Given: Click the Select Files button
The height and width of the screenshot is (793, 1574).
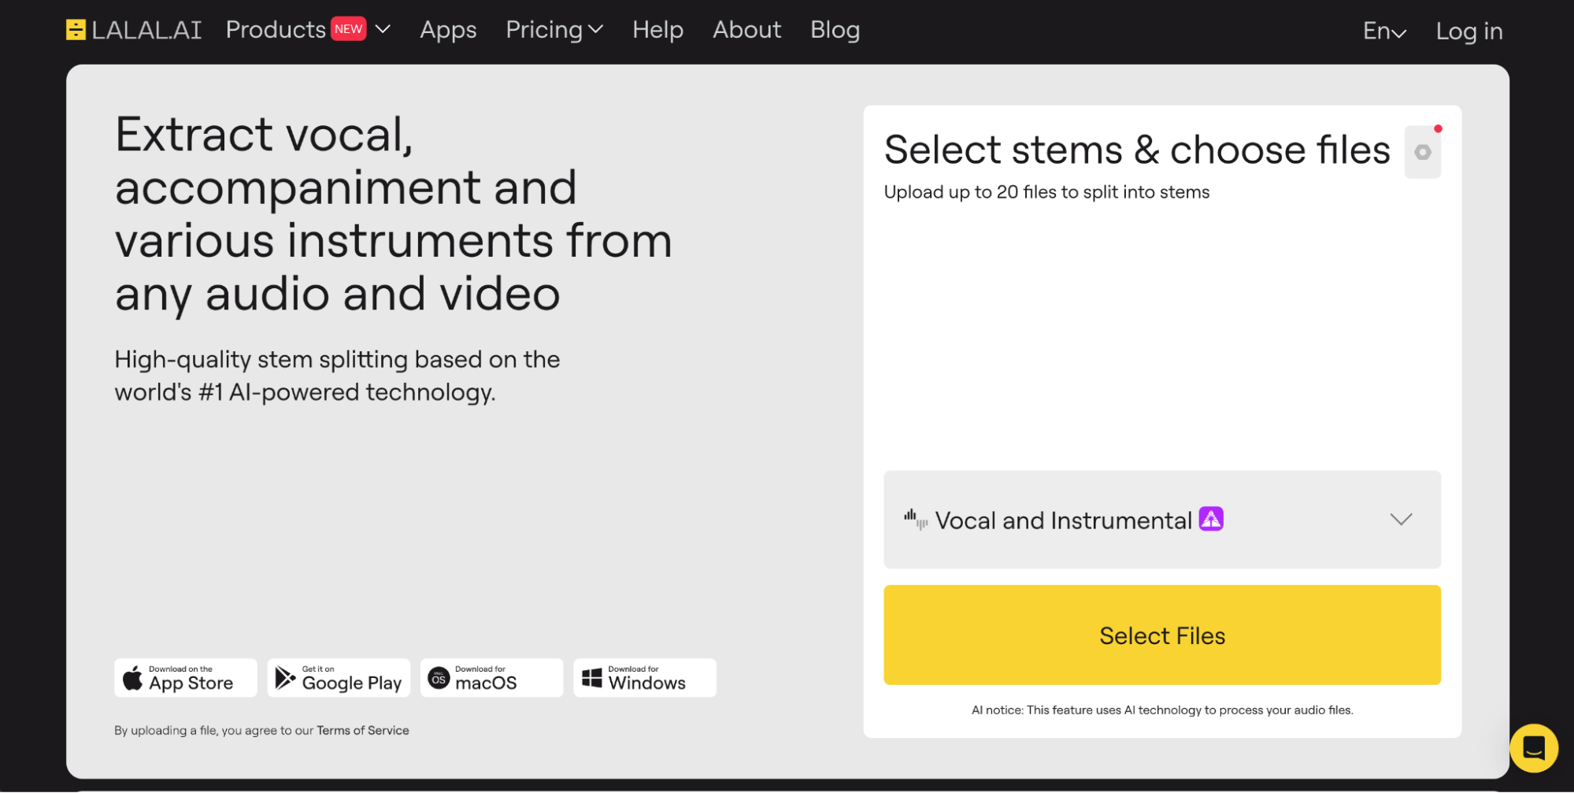Looking at the screenshot, I should [1161, 635].
